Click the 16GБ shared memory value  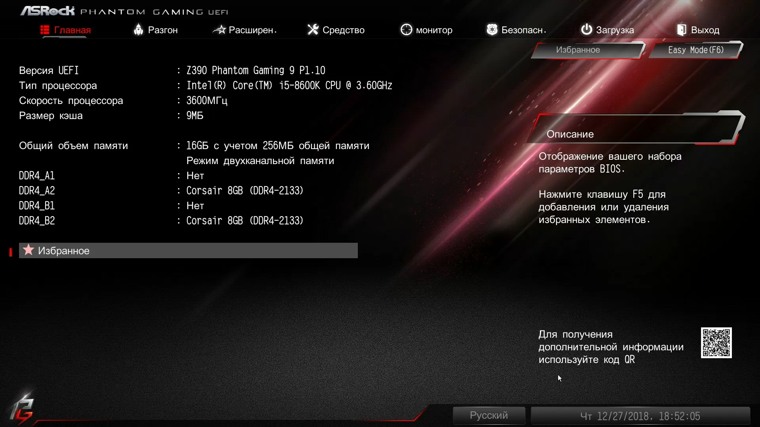(x=278, y=145)
